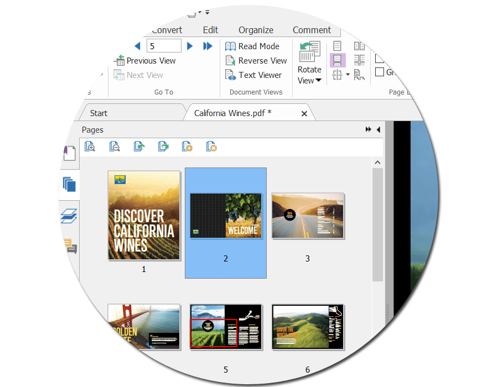This screenshot has width=498, height=387.
Task: Go to the previous page with the left arrow
Action: 138,46
